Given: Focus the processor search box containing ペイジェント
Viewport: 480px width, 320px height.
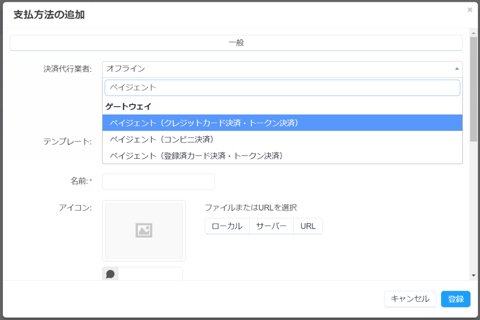Looking at the screenshot, I should [x=282, y=88].
